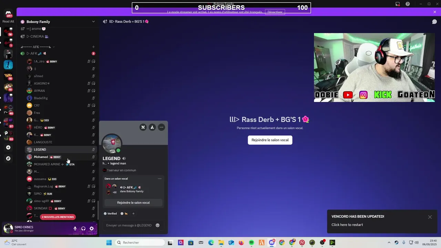Dismiss the streamer mode banner
Screen dimensions: 441x248
click(435, 12)
